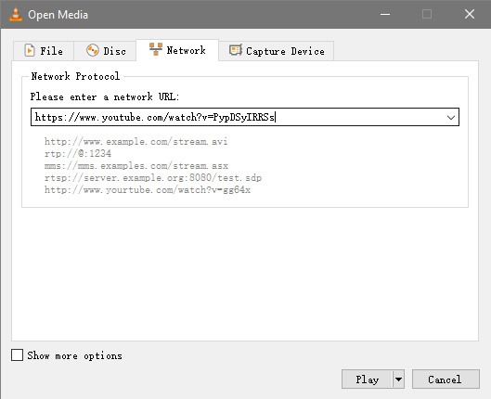Click the Cancel button

point(446,380)
